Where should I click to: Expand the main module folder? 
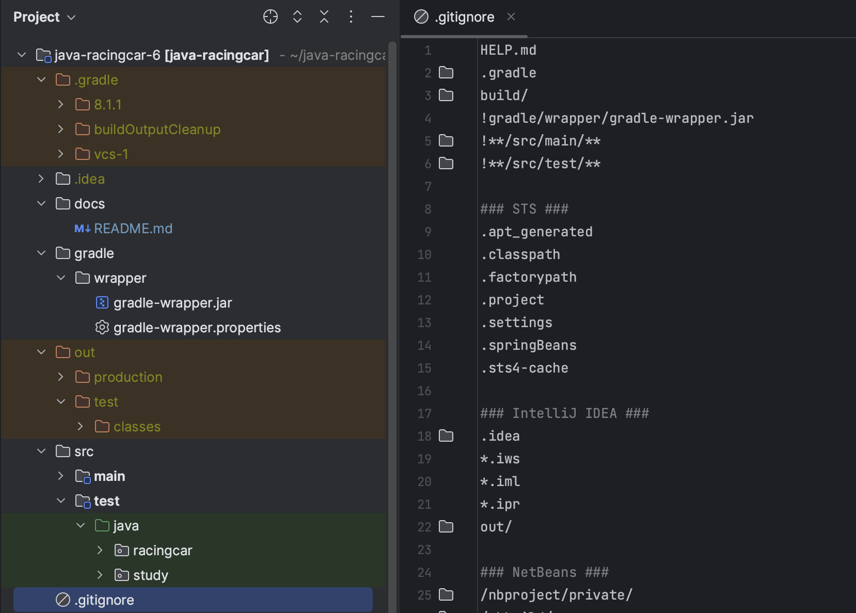point(61,476)
